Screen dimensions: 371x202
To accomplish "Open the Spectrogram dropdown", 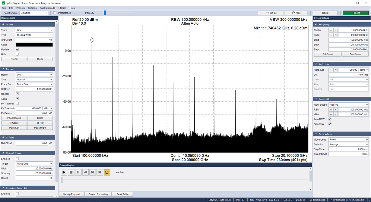I will pos(34,13).
